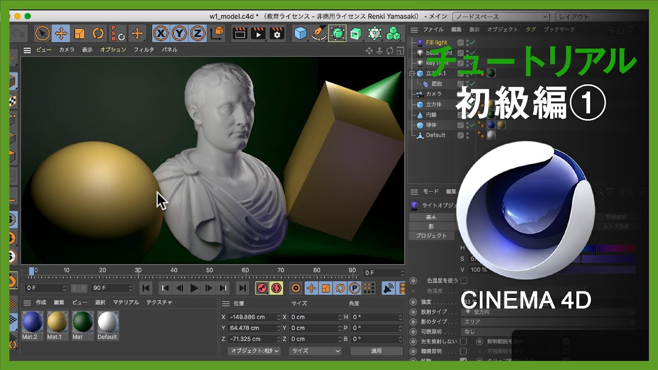Open the cloner MoGraph icon

click(375, 34)
